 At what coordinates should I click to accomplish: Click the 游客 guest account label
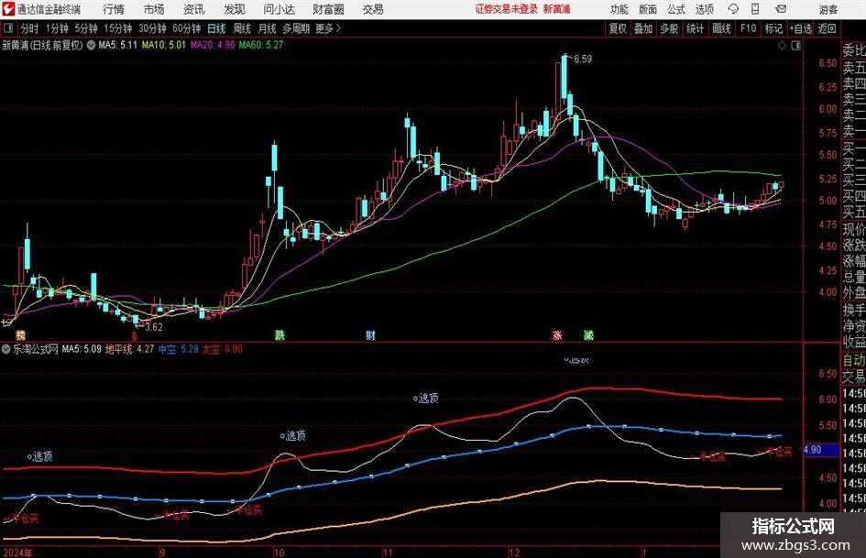click(x=828, y=9)
